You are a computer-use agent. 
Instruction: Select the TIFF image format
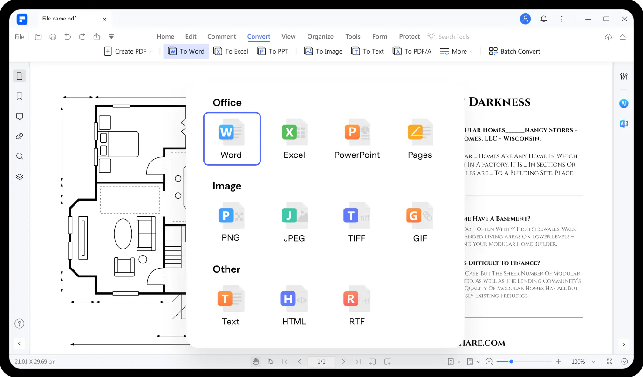356,222
